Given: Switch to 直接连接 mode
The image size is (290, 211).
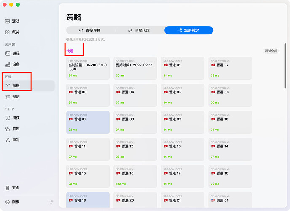Looking at the screenshot, I should click(x=91, y=30).
